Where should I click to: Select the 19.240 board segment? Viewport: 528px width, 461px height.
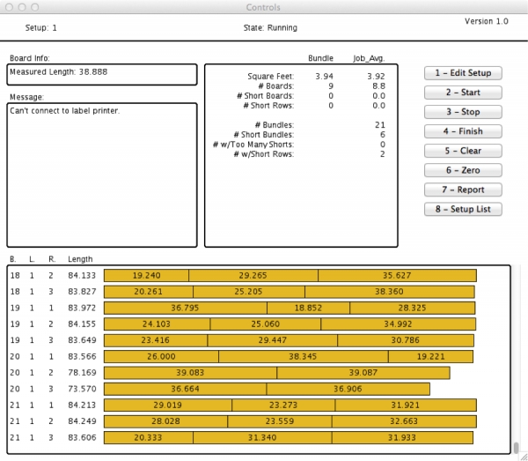[x=146, y=276]
